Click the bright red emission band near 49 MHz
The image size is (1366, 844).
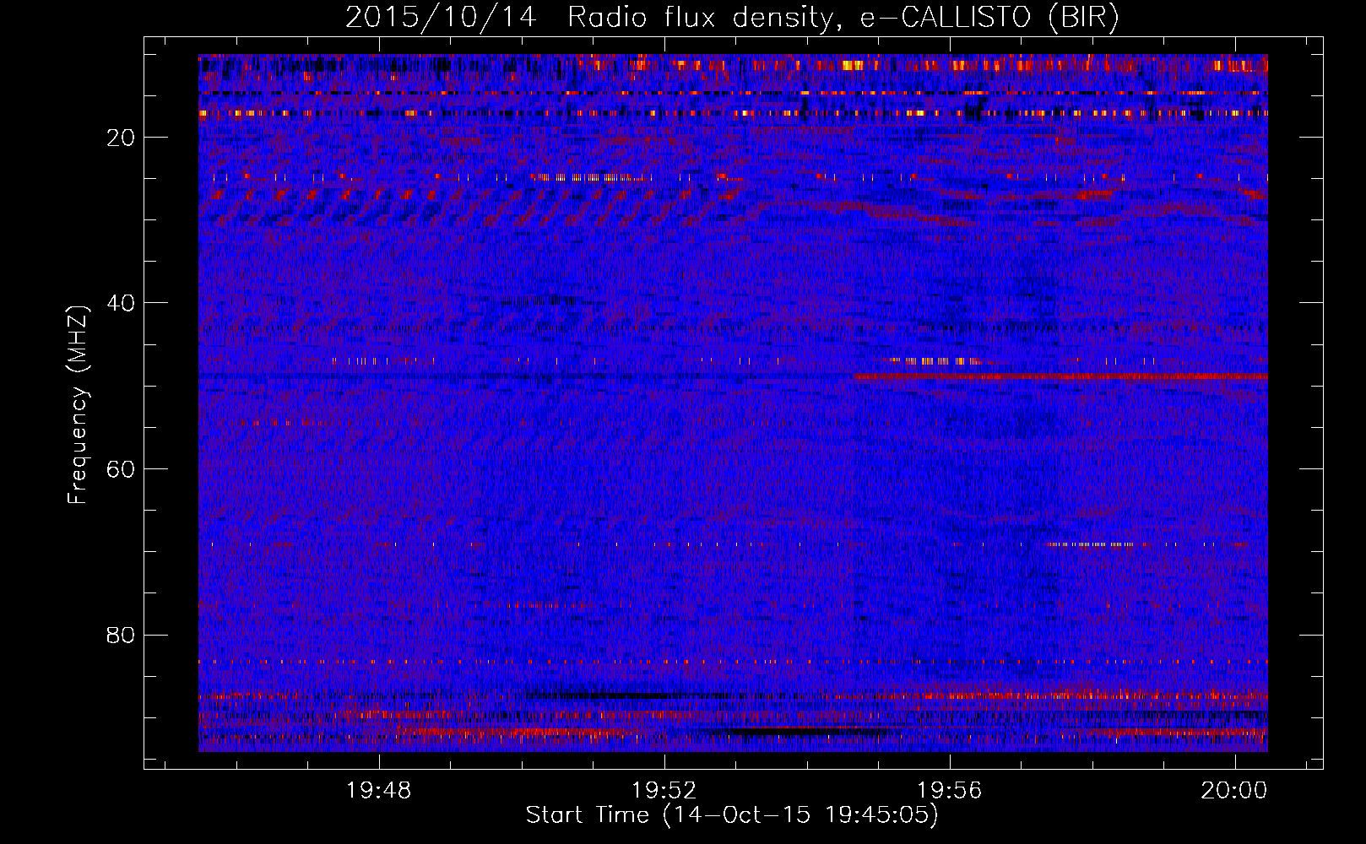coord(1060,376)
